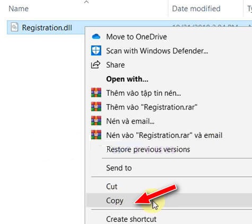Click WinRAR icon beside Thêm vào tập tin nén

point(96,93)
